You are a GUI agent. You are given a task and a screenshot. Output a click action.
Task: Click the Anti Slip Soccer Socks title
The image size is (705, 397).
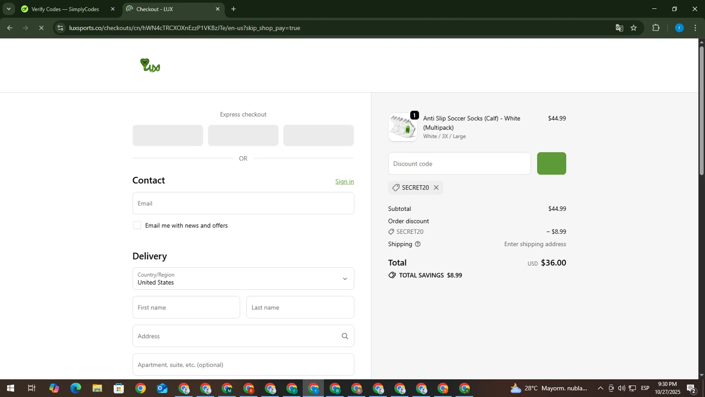pos(471,123)
